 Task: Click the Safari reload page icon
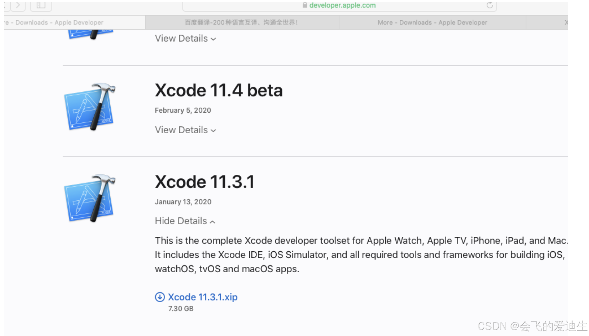point(489,5)
